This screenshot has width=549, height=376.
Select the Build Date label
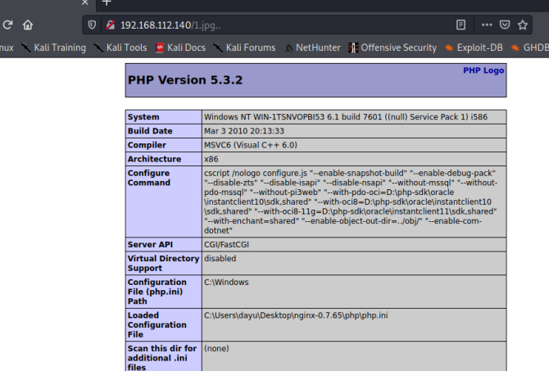point(150,131)
